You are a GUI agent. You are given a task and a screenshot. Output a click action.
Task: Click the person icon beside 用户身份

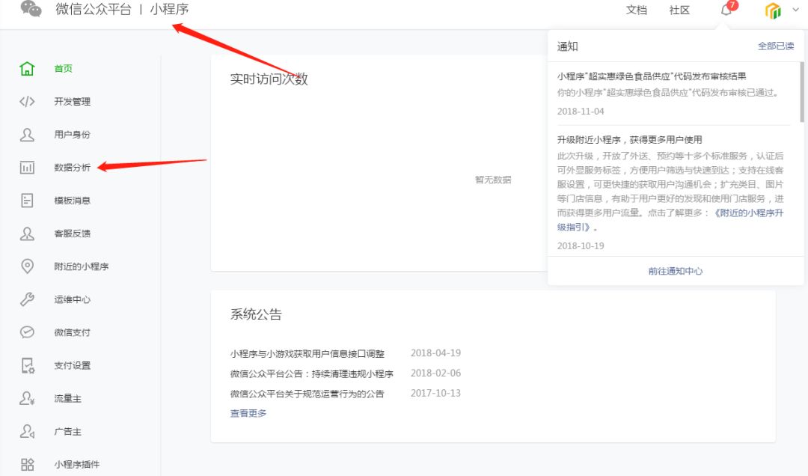(x=27, y=135)
